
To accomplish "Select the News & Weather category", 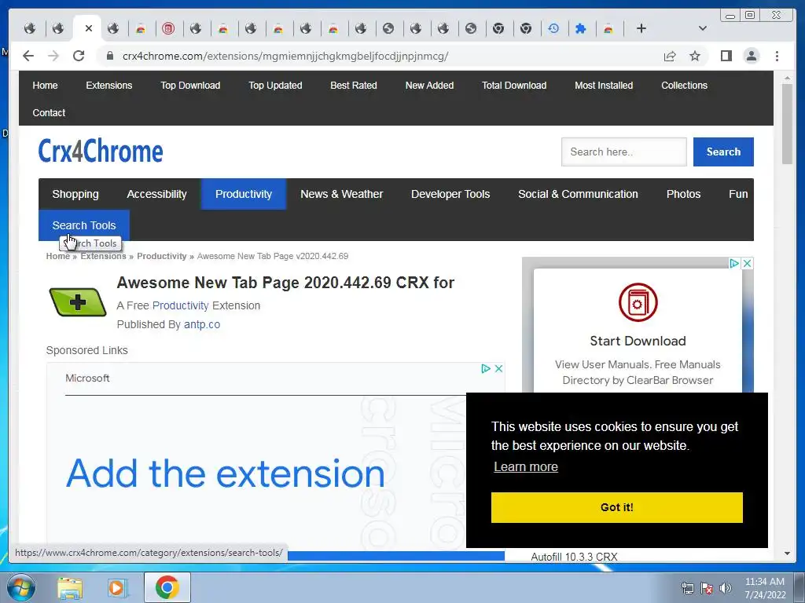I will [341, 194].
